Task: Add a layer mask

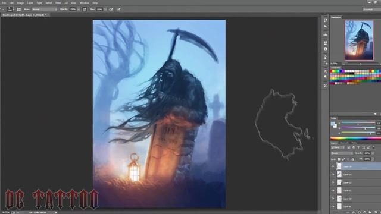Action: (359, 212)
